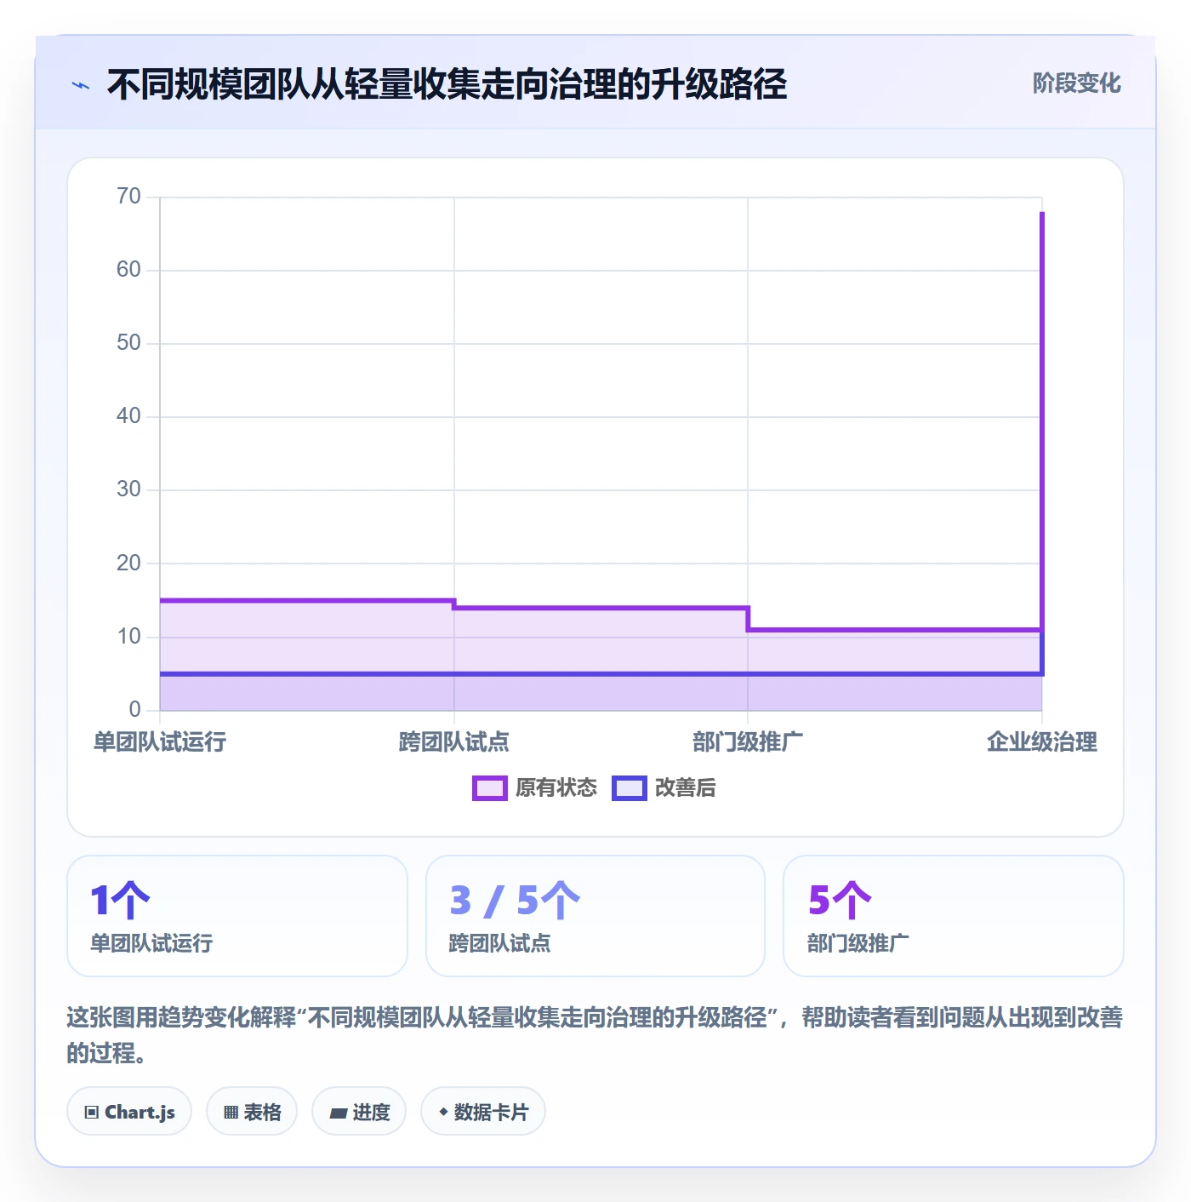The image size is (1191, 1202).
Task: Click the y-axis value 30
Action: [x=128, y=489]
